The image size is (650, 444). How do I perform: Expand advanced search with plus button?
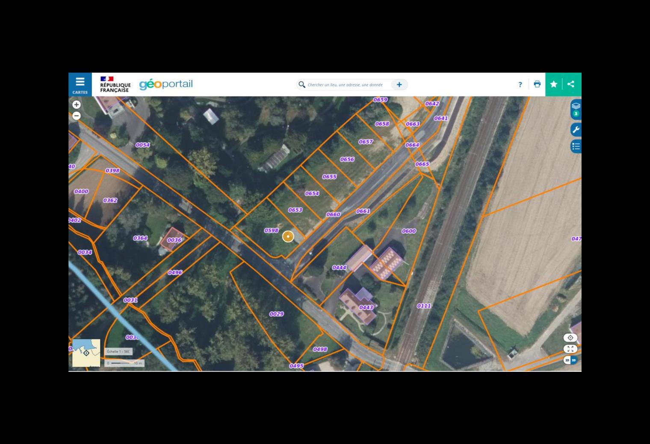coord(399,85)
